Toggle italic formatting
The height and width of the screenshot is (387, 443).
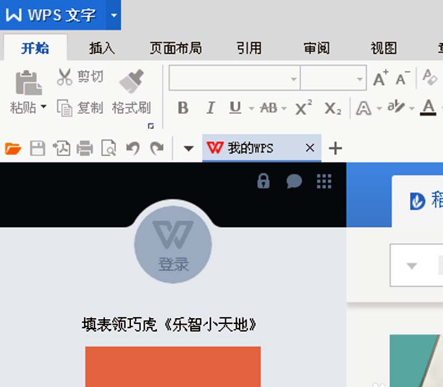[210, 109]
